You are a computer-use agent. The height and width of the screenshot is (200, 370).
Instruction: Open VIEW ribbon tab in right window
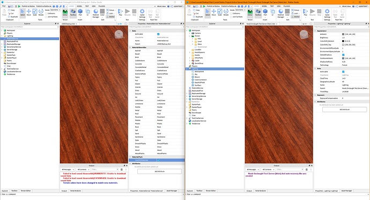(279, 6)
